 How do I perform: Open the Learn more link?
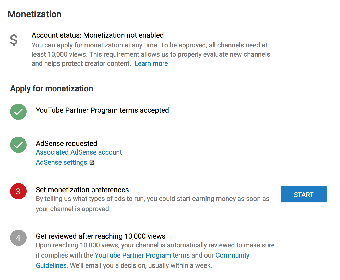pyautogui.click(x=151, y=63)
